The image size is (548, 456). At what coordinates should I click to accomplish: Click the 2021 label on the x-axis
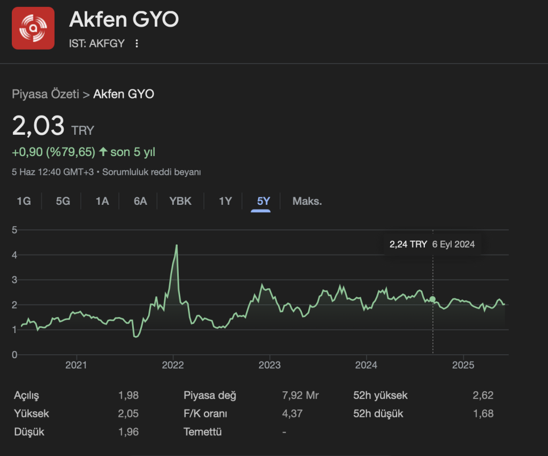click(x=76, y=366)
